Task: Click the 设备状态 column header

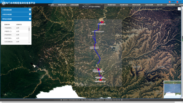Action: 19,25
